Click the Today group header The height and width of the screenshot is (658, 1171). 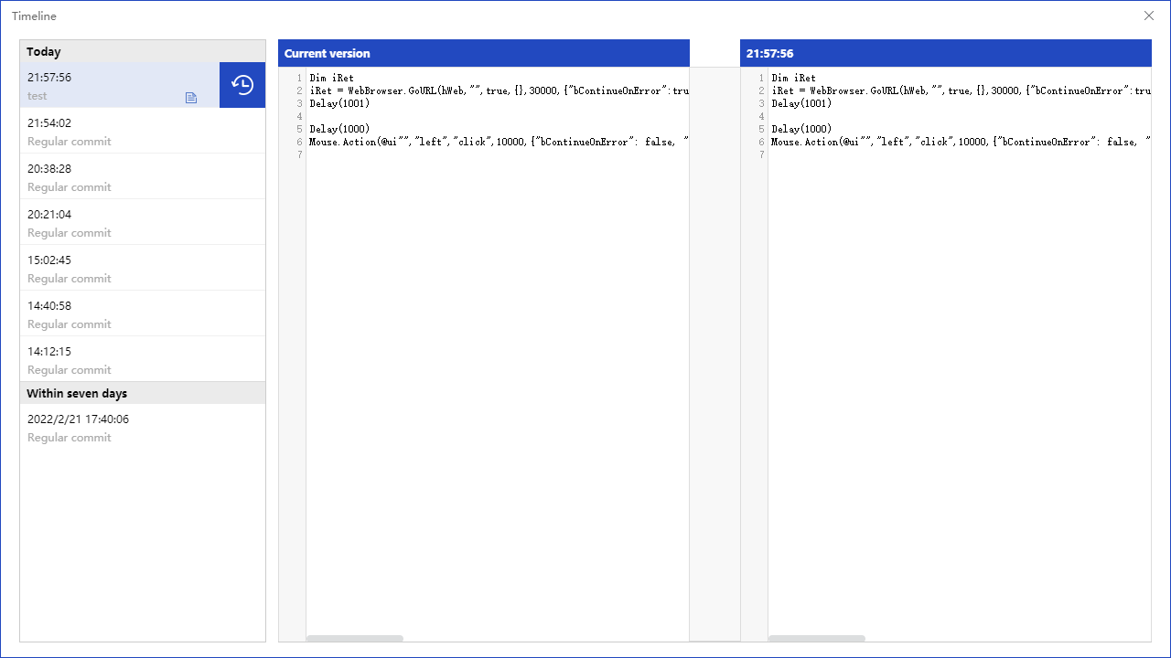point(143,51)
